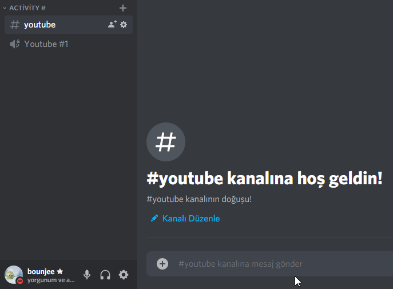This screenshot has width=393, height=289.
Task: Click the speaker icon of Youtube #1
Action: coord(14,44)
